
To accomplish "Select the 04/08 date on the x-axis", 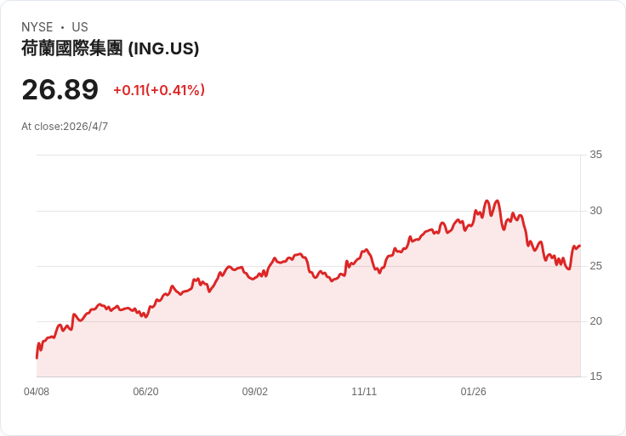I will 37,392.
